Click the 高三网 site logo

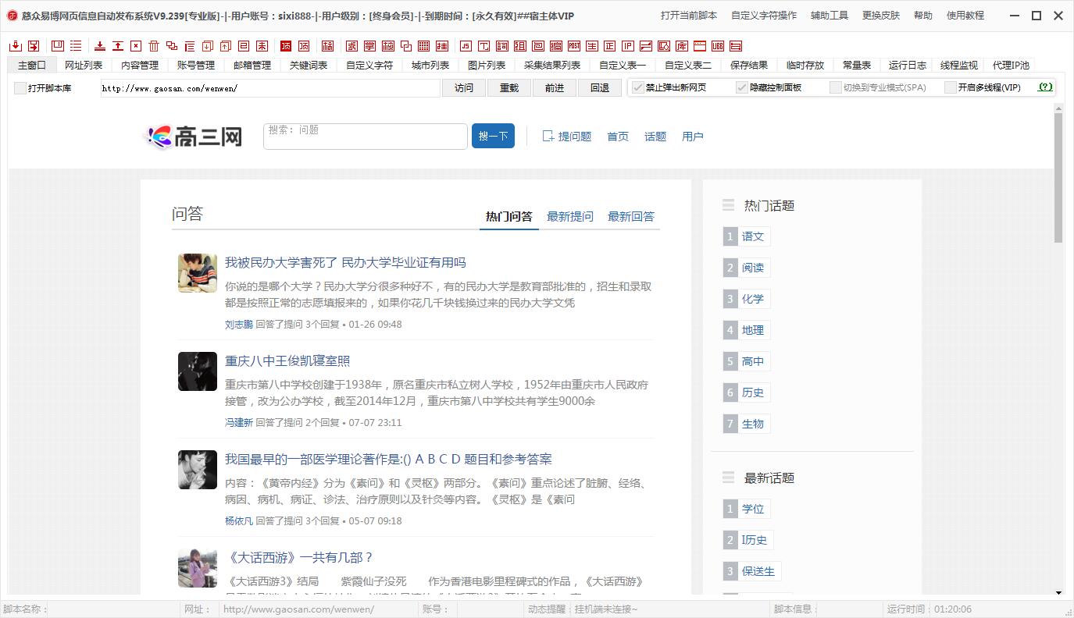194,137
